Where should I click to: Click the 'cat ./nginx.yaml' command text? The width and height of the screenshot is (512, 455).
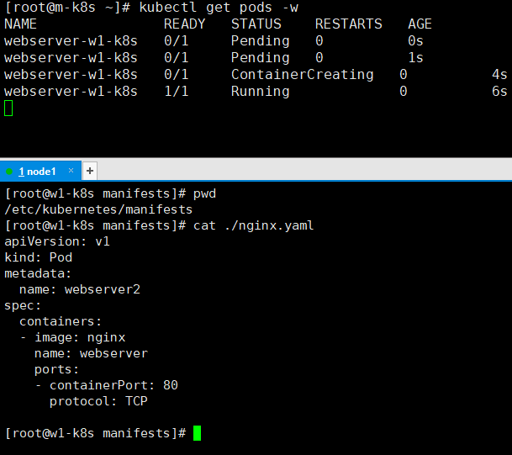(253, 226)
